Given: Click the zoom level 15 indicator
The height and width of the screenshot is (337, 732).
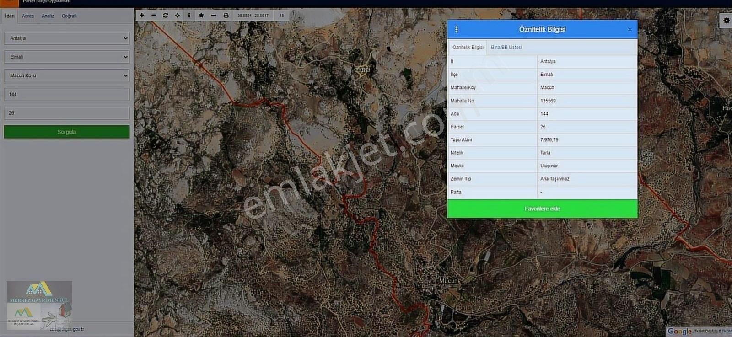Looking at the screenshot, I should point(282,16).
